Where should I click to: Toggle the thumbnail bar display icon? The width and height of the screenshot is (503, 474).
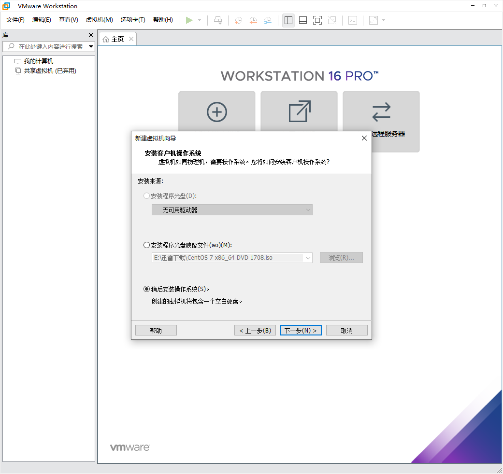302,20
